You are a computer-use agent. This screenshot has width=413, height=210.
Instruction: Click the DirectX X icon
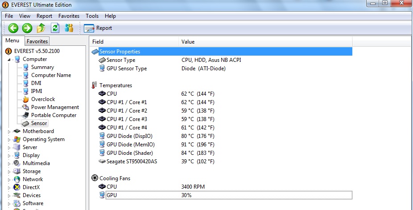click(x=17, y=187)
